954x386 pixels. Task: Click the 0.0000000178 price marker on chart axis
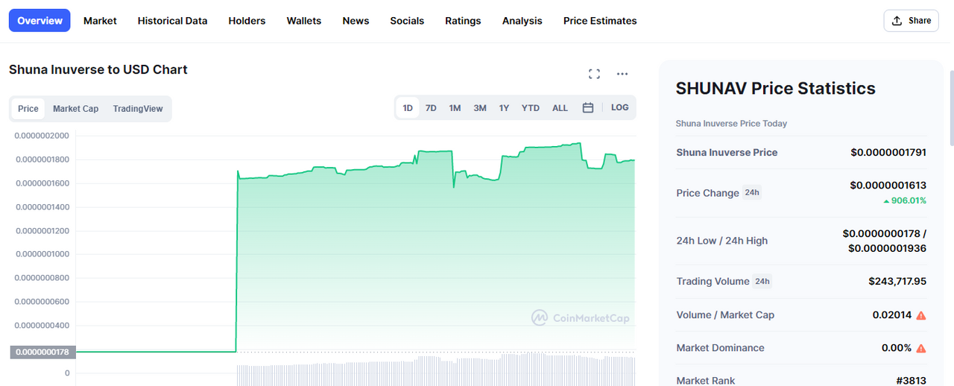43,352
